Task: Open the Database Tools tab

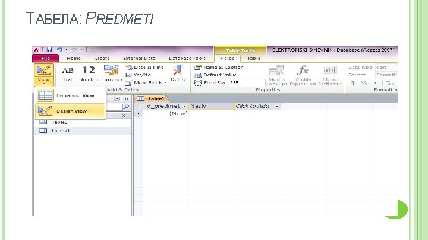Action: (x=187, y=58)
